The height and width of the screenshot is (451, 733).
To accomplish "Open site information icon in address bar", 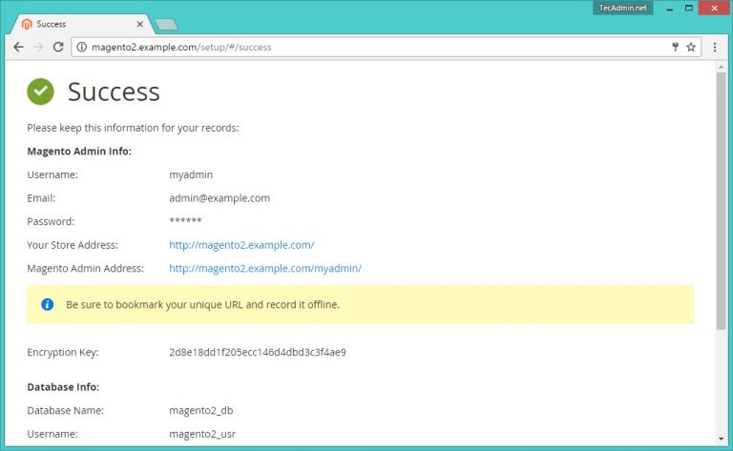I will 81,47.
